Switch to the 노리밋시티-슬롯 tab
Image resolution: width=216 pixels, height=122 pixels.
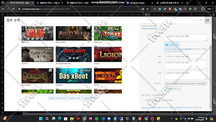click(170, 3)
